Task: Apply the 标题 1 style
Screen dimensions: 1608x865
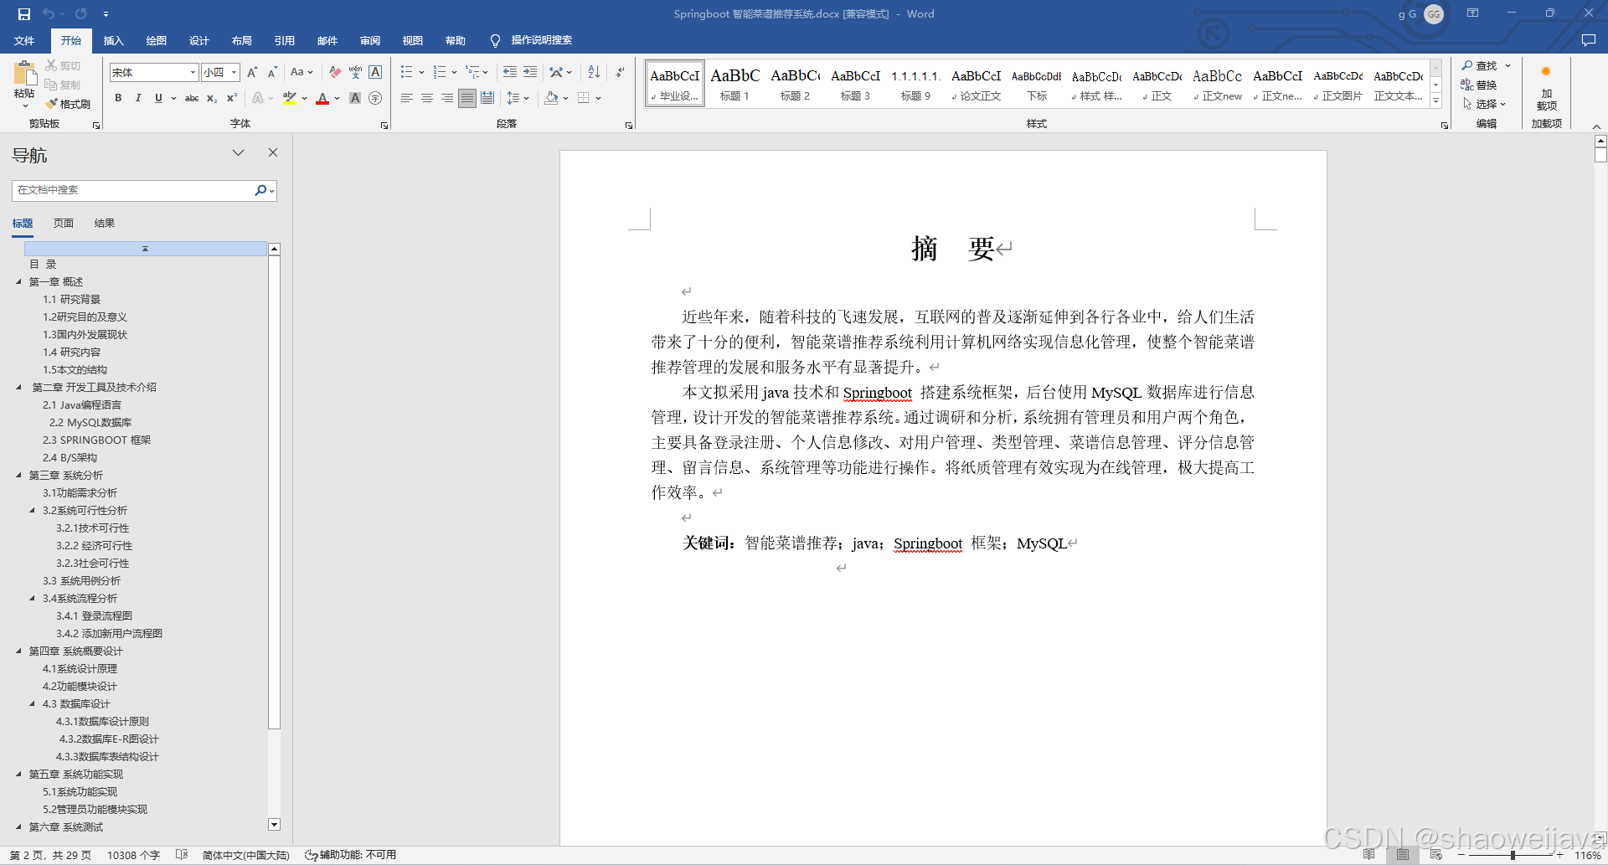Action: click(x=734, y=84)
